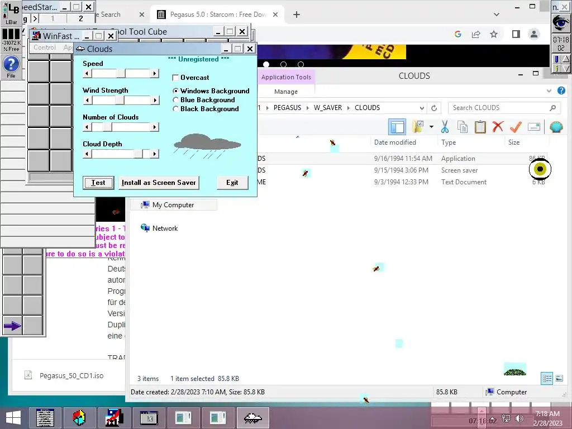Click the Google icon in browser address bar
The height and width of the screenshot is (429, 572).
(458, 34)
